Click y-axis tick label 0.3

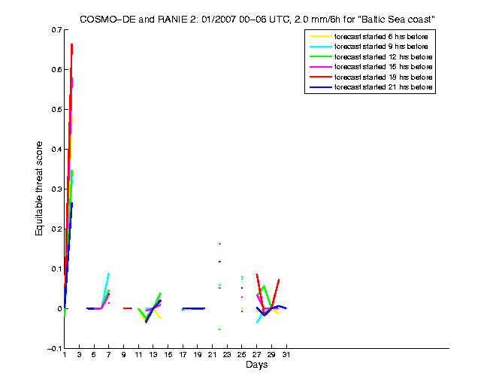coord(56,189)
